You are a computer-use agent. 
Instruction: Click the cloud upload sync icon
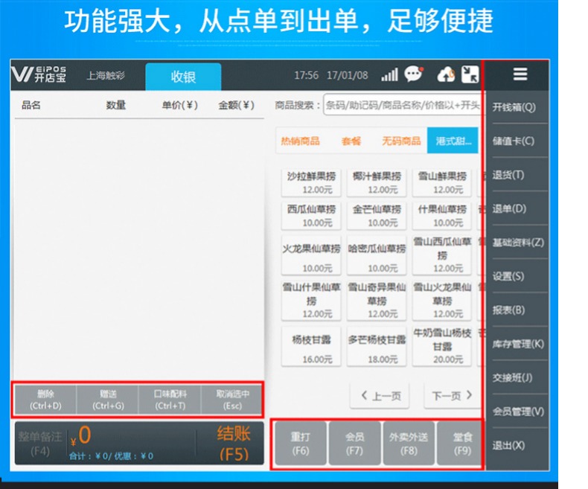446,74
